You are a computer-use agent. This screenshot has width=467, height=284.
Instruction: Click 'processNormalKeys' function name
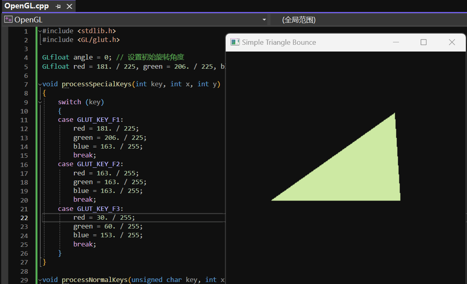(x=94, y=280)
